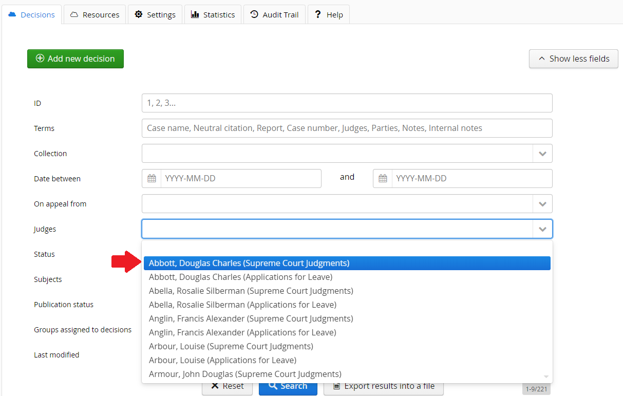Select Abbott, Douglas Charles (Supreme Court Judgments)
This screenshot has width=623, height=396.
click(249, 263)
